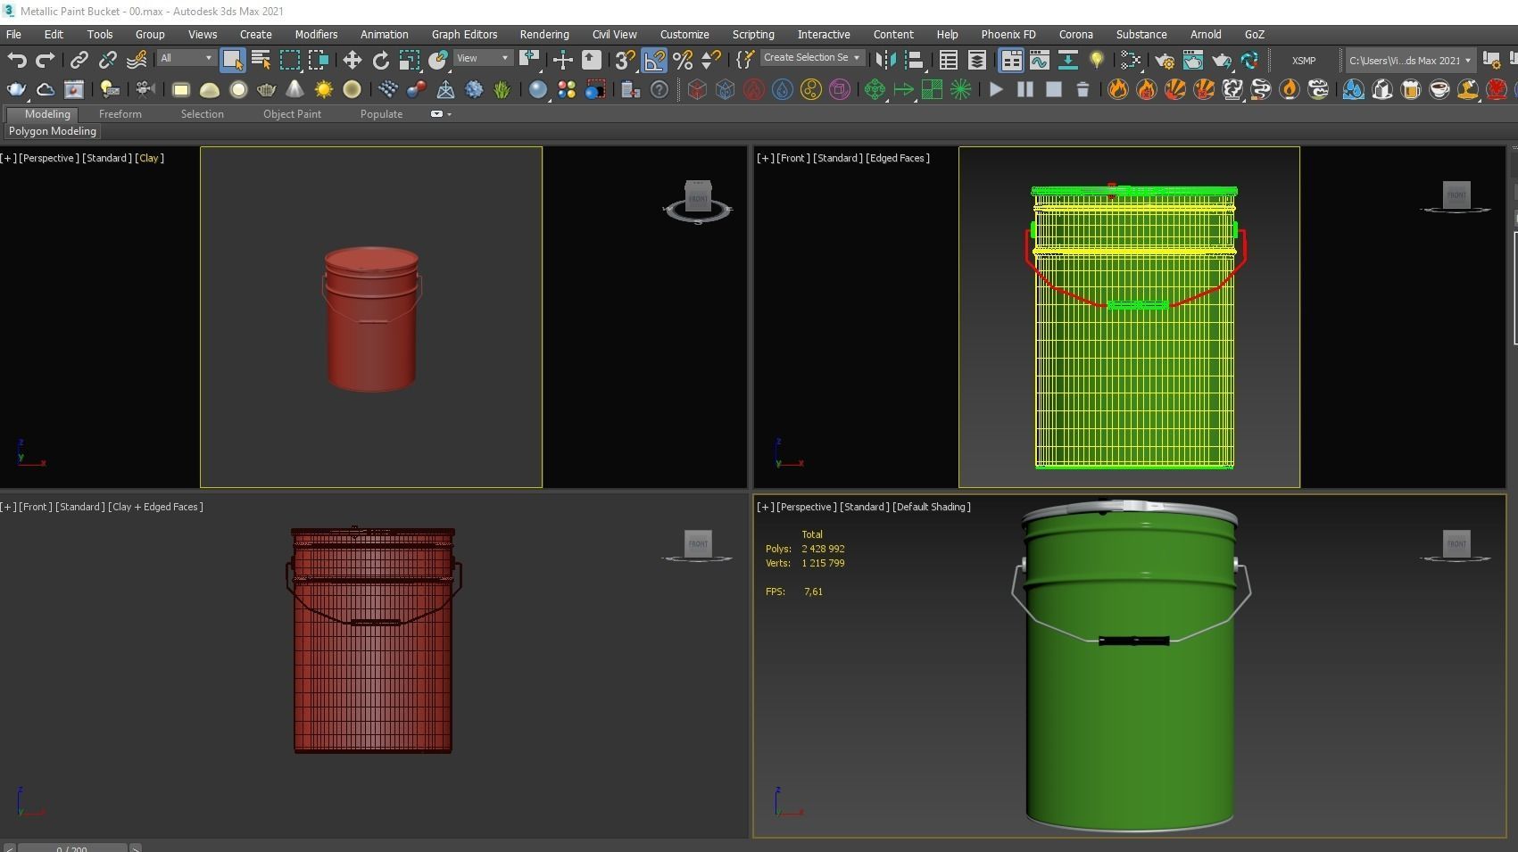Click the beer mug liquid preset icon
The height and width of the screenshot is (852, 1518).
1411,89
